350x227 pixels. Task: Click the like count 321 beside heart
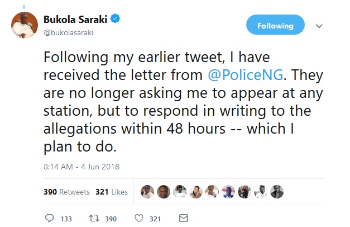tap(156, 219)
